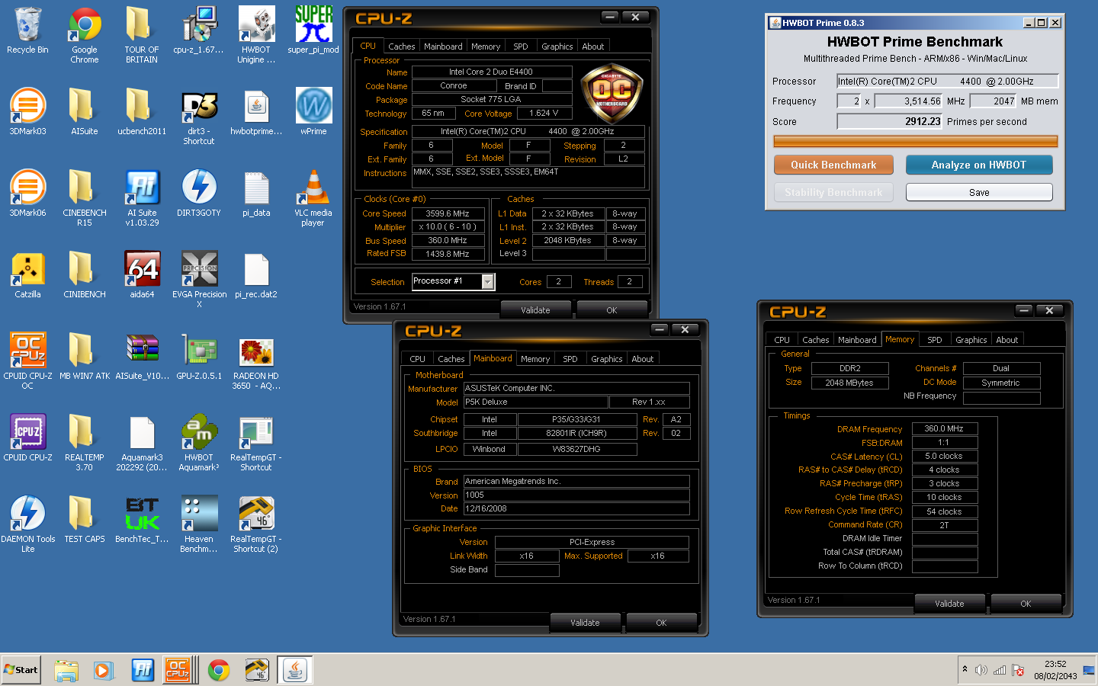Open the 3DMark06 desktop shortcut
Screen dimensions: 1098x686
pyautogui.click(x=27, y=193)
